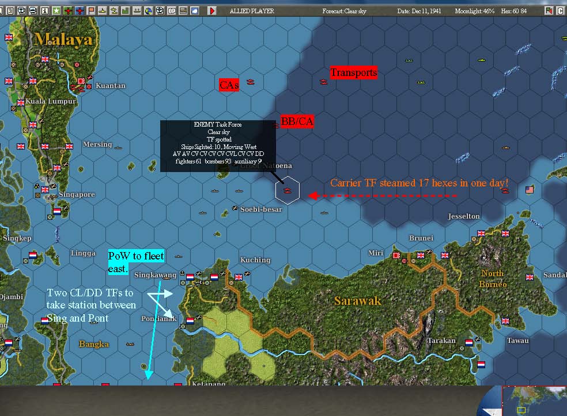
Task: Select the British flag near Tawau
Action: [x=505, y=320]
